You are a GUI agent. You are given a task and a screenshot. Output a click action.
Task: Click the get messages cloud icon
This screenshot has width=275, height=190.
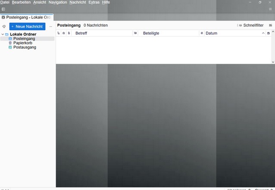[x=4, y=26]
